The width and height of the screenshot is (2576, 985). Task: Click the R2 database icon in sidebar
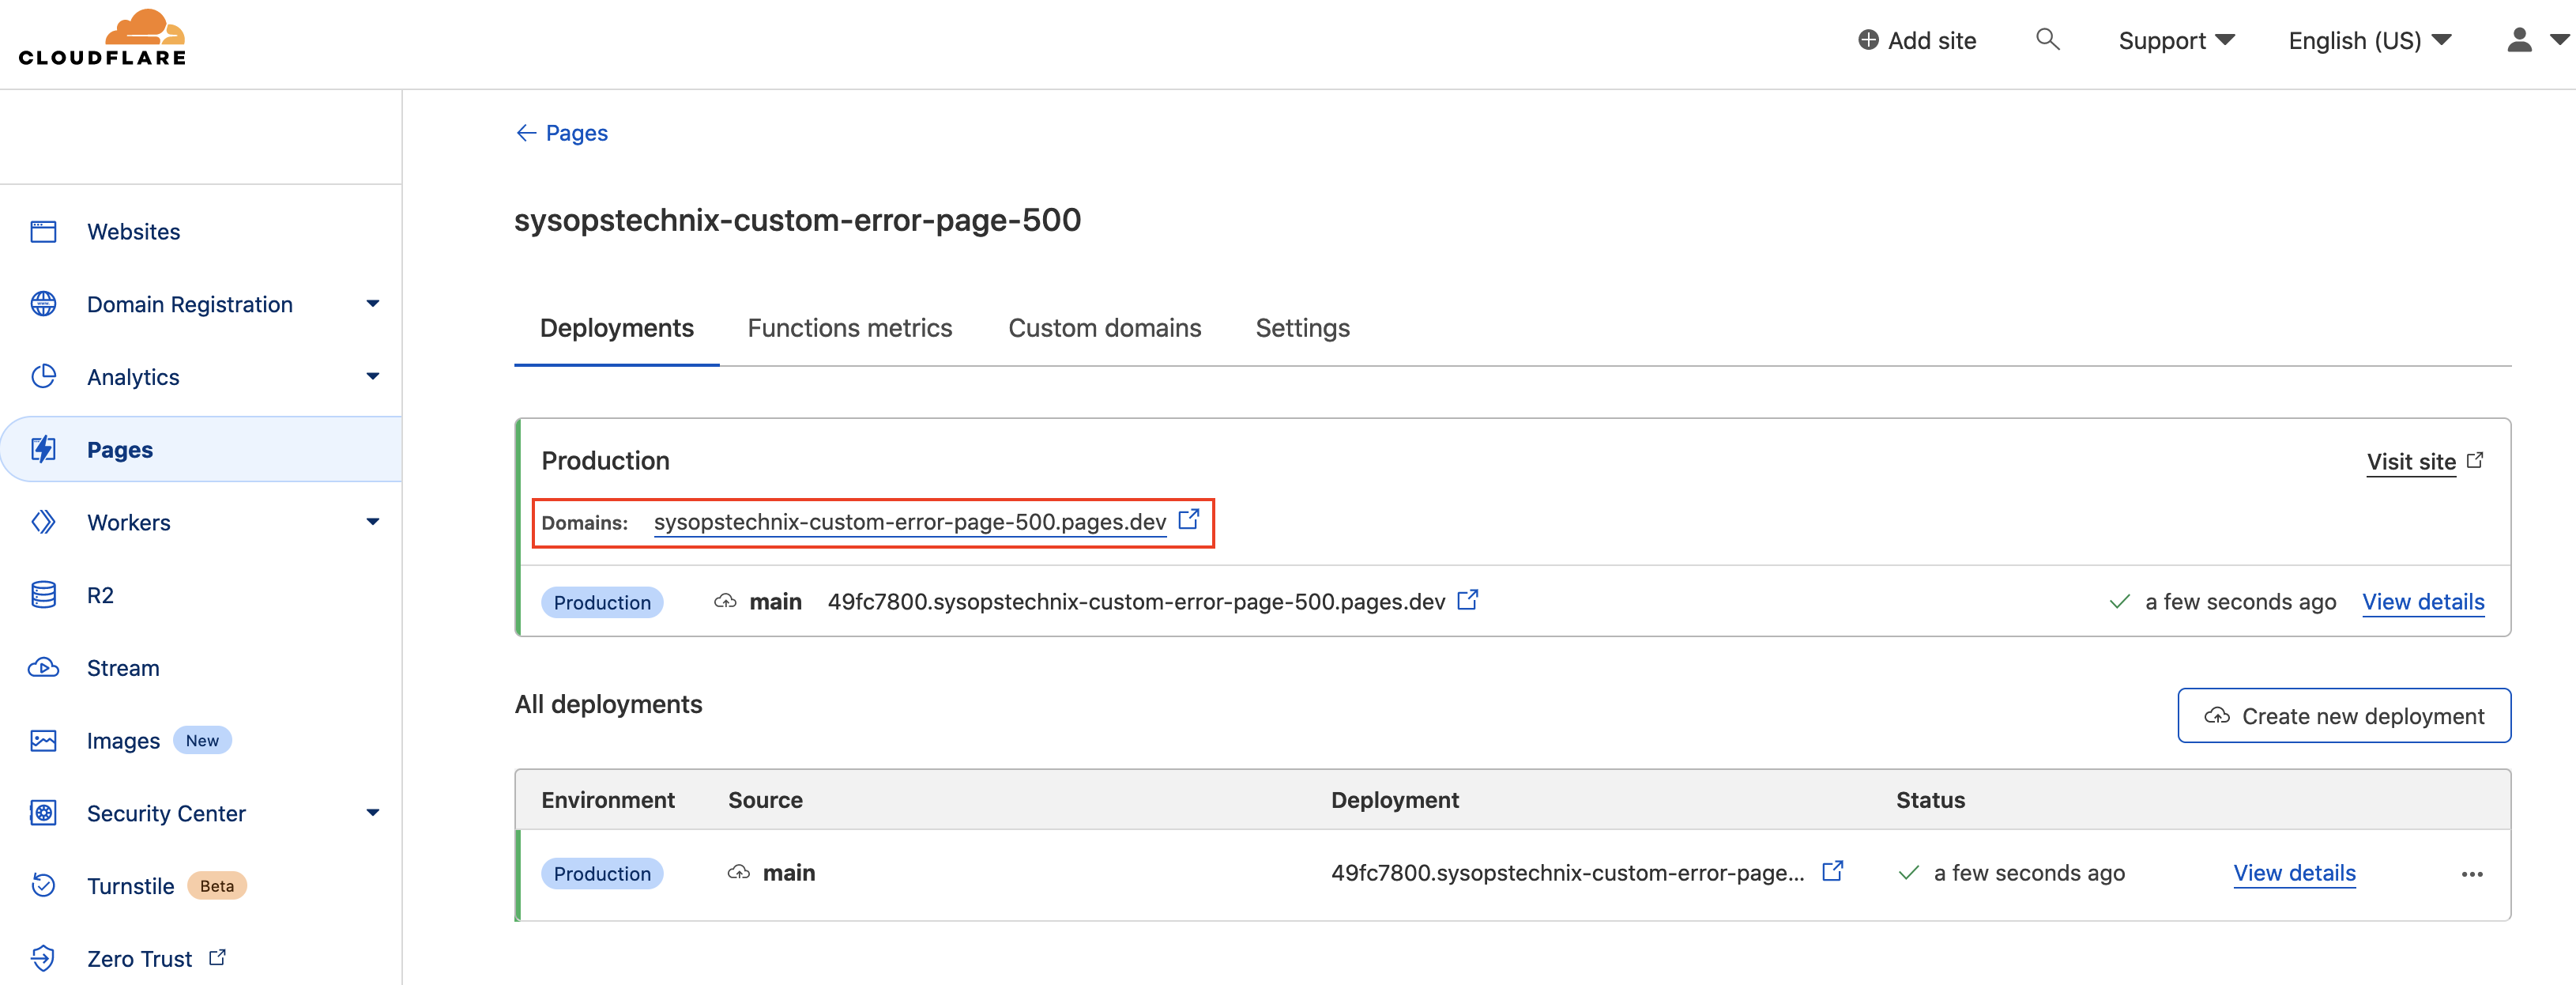click(43, 595)
